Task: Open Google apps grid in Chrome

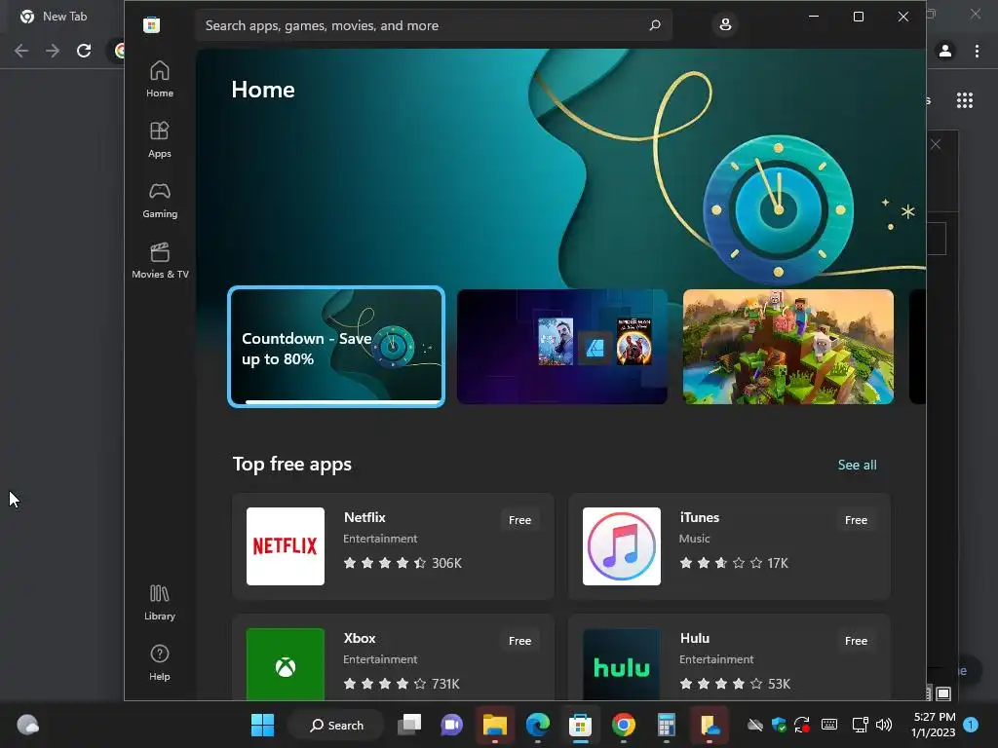Action: click(965, 100)
